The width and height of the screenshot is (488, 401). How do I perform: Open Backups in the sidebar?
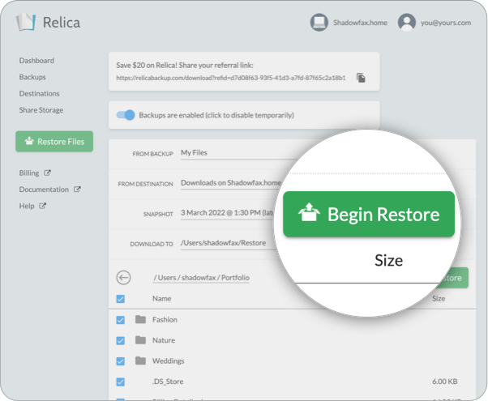pyautogui.click(x=32, y=77)
